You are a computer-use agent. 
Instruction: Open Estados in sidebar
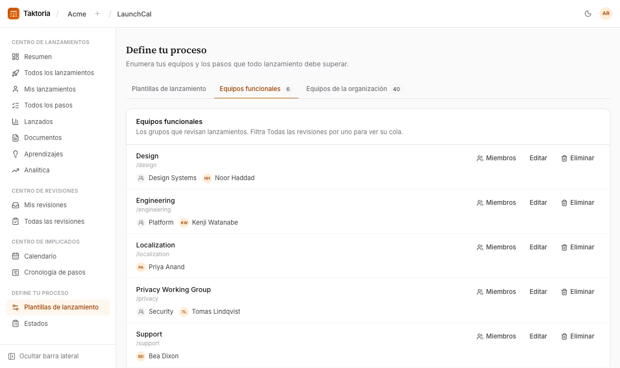[58, 323]
